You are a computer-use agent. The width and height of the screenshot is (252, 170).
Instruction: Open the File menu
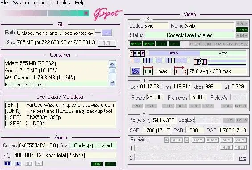point(4,3)
